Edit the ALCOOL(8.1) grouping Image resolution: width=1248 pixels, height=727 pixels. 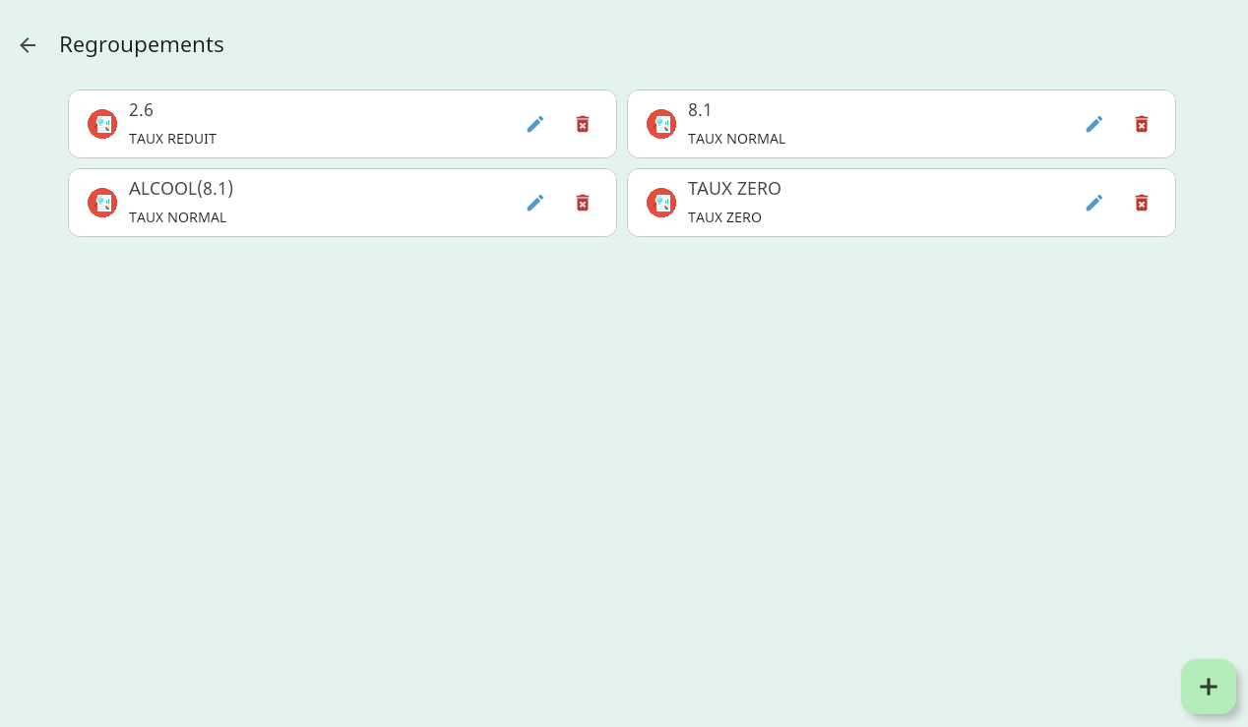[535, 203]
